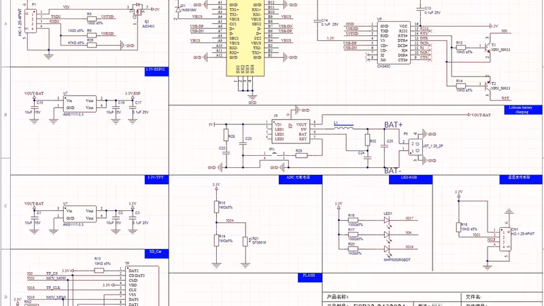Select resistor R14 symbol
Viewport: 544px width, 306px height.
click(461, 86)
